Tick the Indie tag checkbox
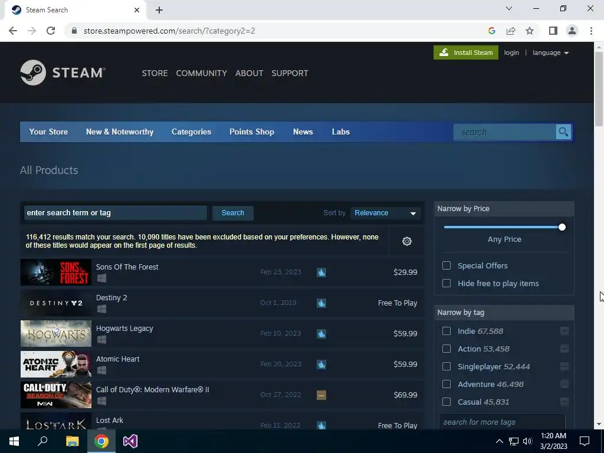Viewport: 604px width, 453px height. pos(447,331)
